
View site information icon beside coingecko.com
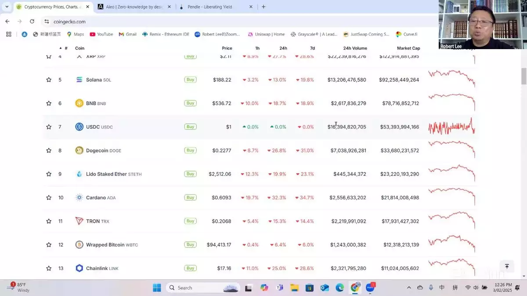47,21
